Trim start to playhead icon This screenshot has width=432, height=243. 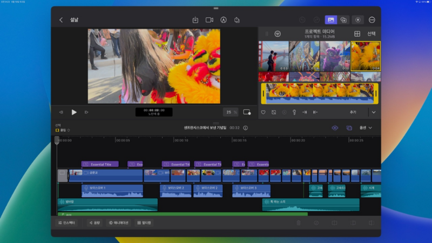pyautogui.click(x=353, y=222)
